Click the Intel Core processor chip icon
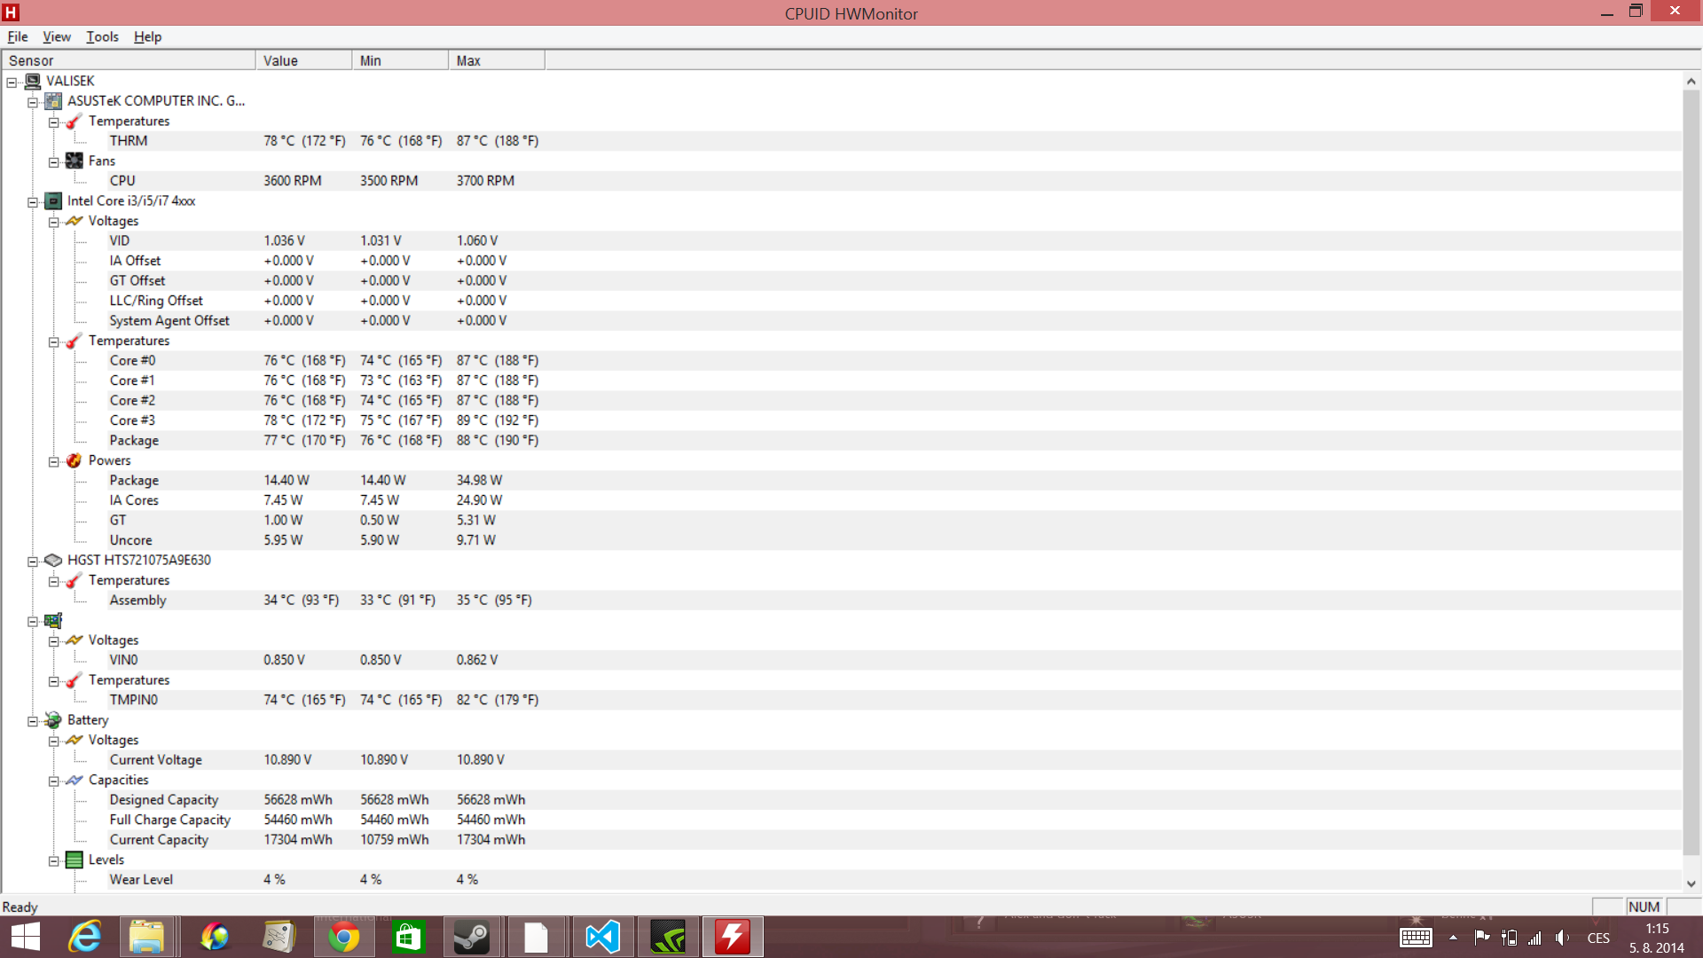This screenshot has height=958, width=1703. 53,201
